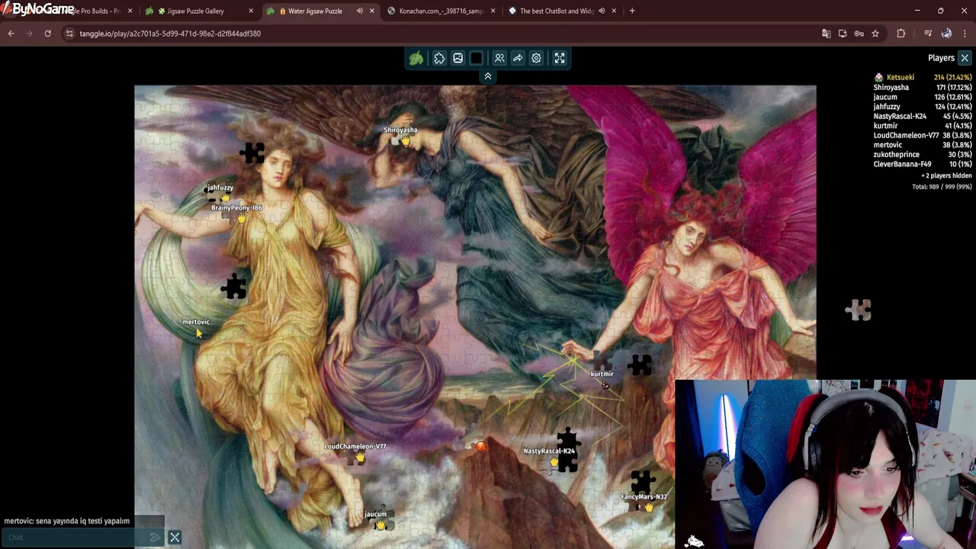Click the Total 989 / 999 progress text
Viewport: 976px width, 549px height.
(x=942, y=187)
